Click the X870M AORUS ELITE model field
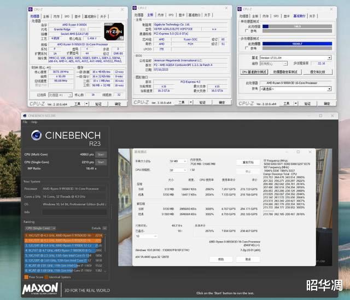 click(x=177, y=29)
